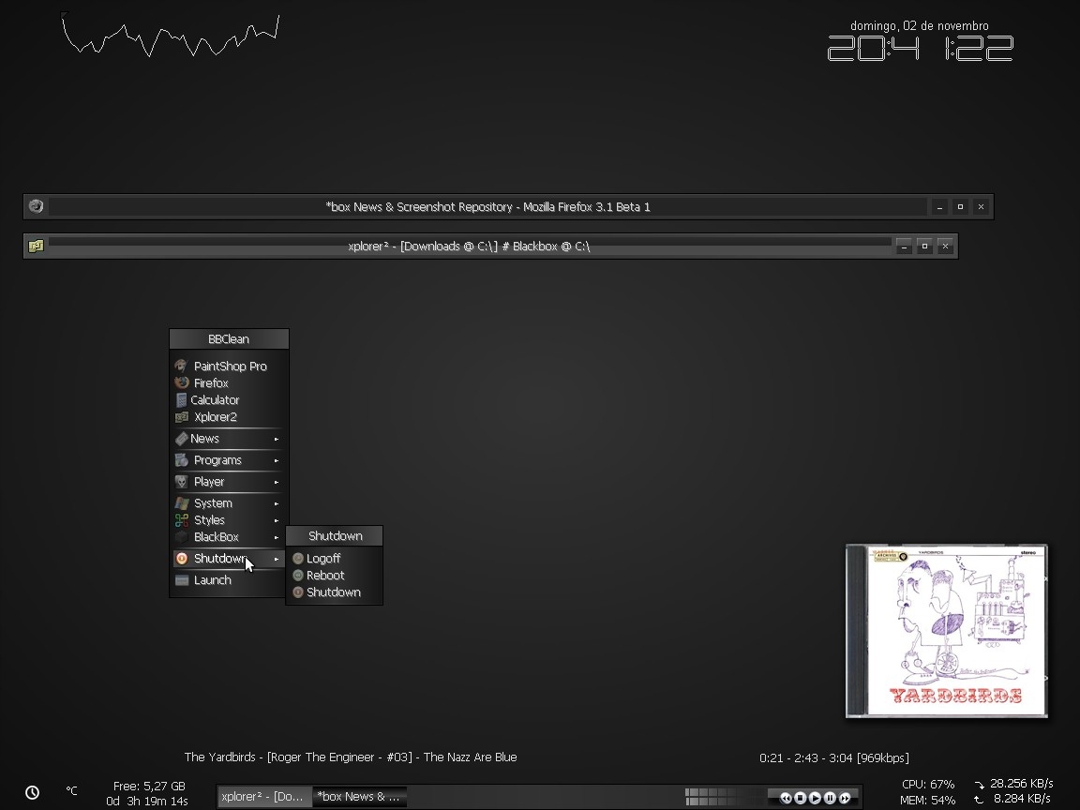This screenshot has width=1080, height=810.
Task: Click the CPU usage graph at top left
Action: tap(170, 36)
